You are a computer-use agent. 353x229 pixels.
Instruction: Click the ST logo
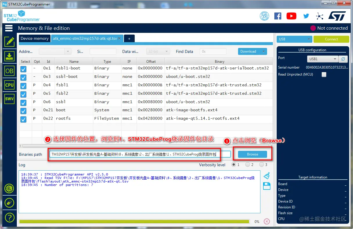[337, 16]
